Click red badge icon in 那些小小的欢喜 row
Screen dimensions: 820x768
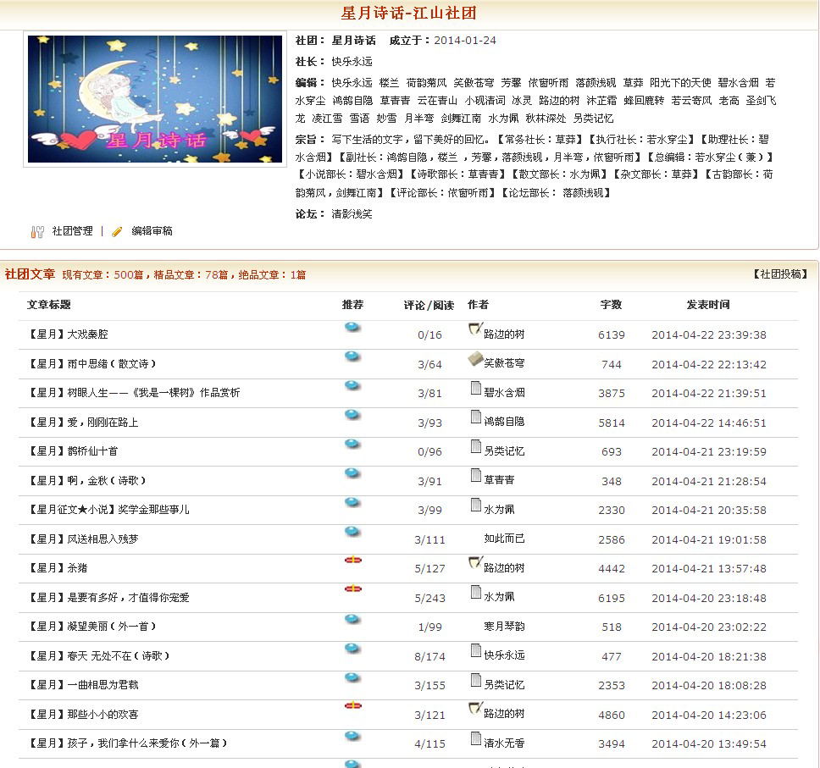coord(353,706)
